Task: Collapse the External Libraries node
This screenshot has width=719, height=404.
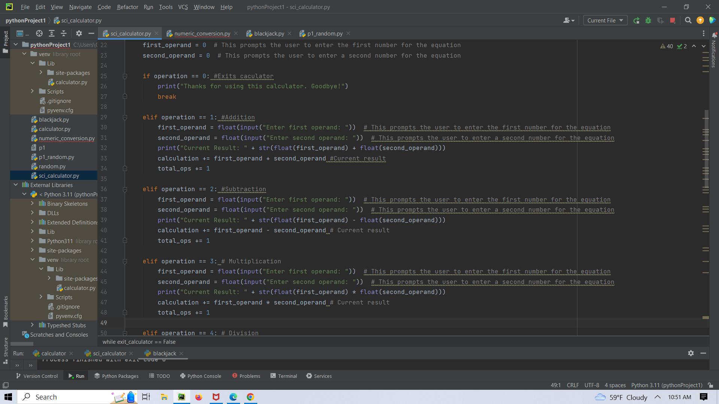Action: (16, 185)
